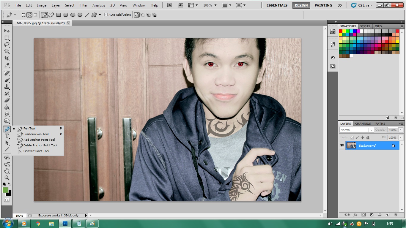406x228 pixels.
Task: Open the CS Live dropdown
Action: 362,5
